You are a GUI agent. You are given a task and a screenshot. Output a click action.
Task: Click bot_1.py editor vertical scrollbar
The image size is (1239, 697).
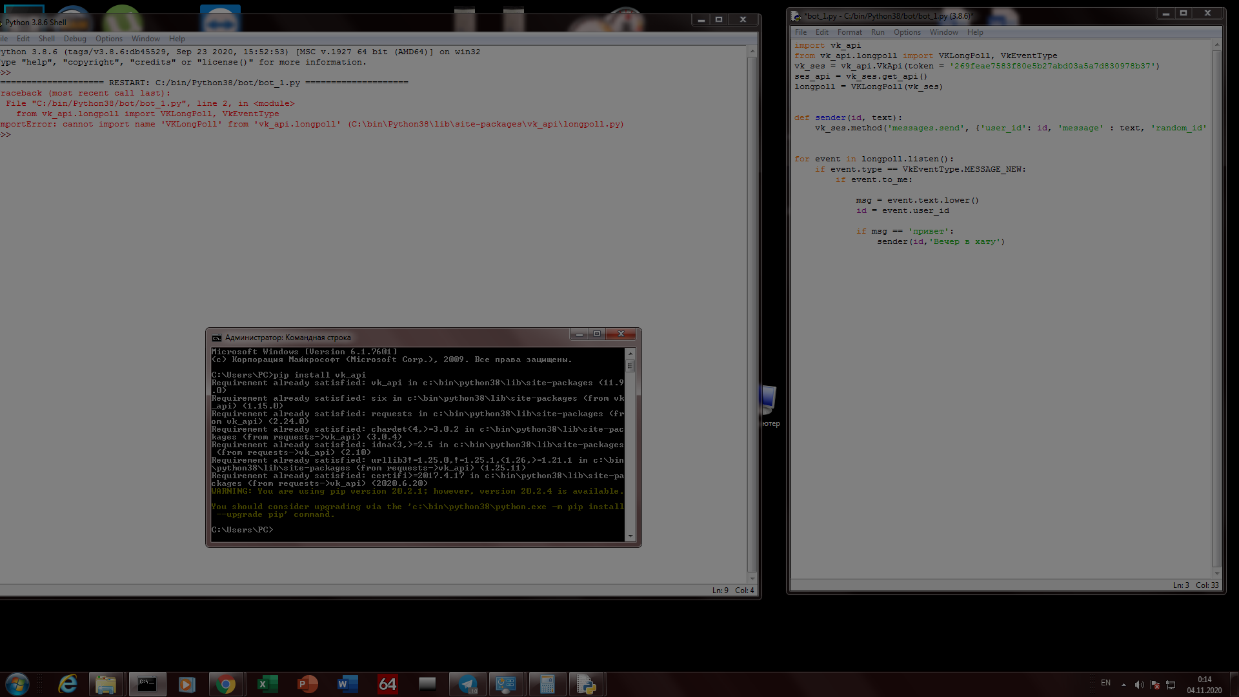[x=1217, y=308]
